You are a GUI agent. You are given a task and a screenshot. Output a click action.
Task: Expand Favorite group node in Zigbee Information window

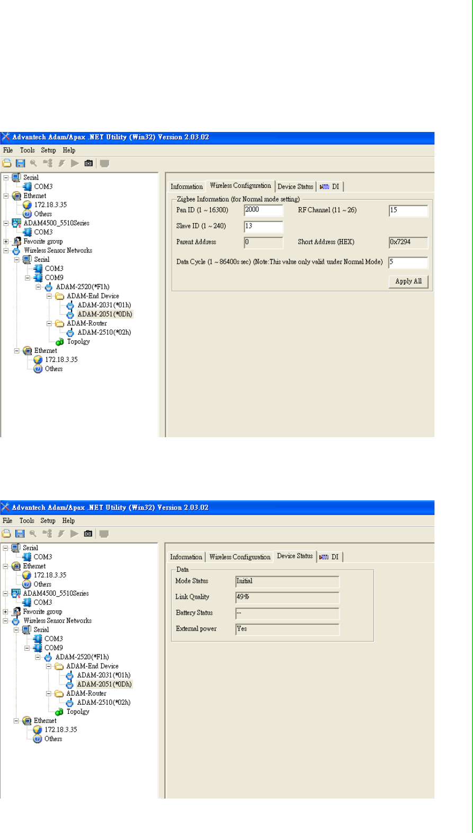pos(6,241)
